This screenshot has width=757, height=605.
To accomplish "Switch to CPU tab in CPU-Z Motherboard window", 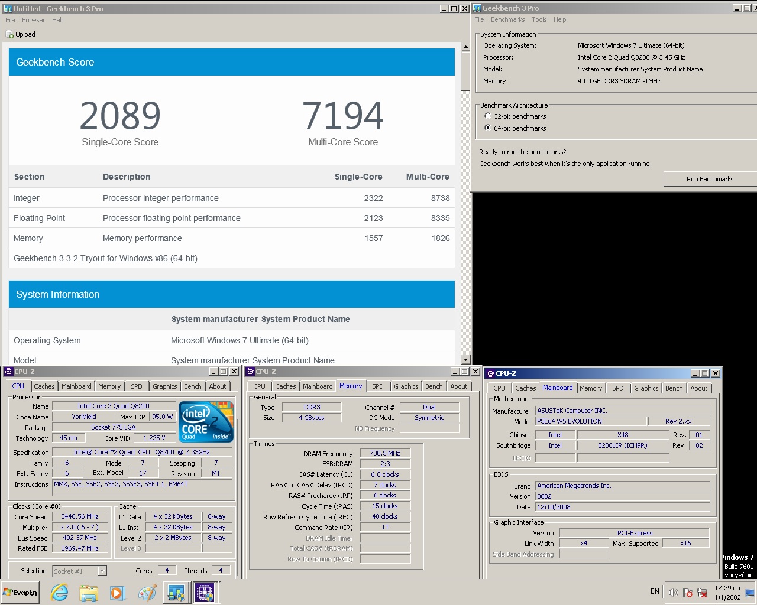I will (x=499, y=388).
